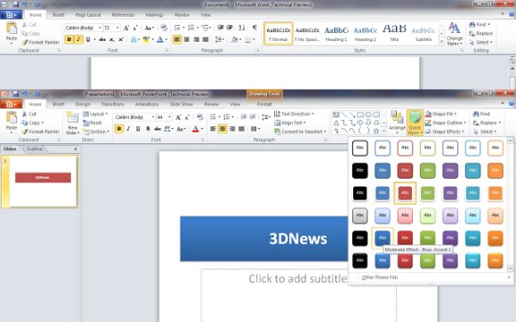Image resolution: width=516 pixels, height=322 pixels.
Task: Click Convert to SmartArt
Action: click(x=300, y=132)
